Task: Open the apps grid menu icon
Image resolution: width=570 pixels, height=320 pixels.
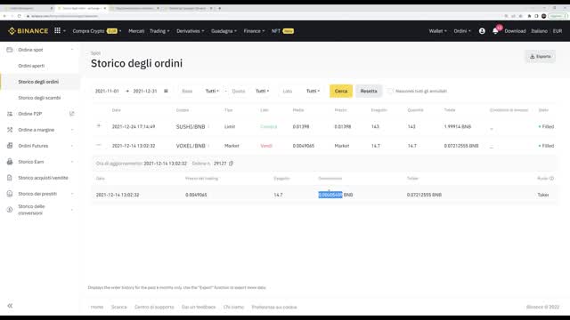Action: coord(57,31)
